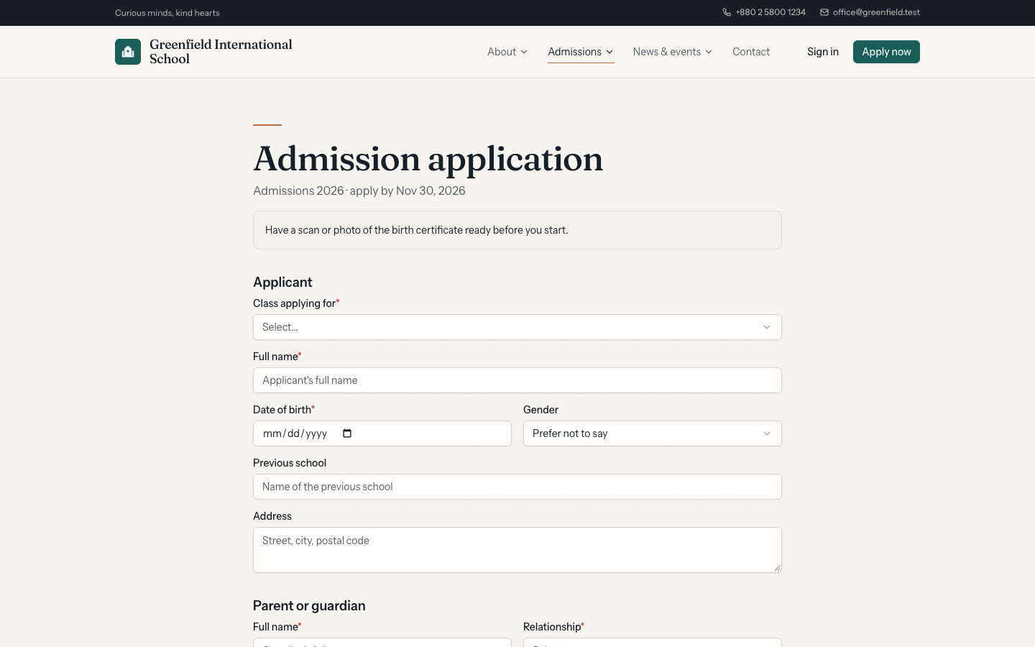Click the Address text area
Screen dimensions: 1035x647
517,550
